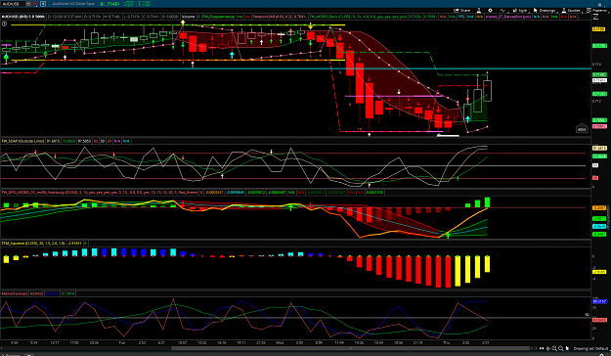Click the flask studies icon beside Share
Screen dimensions: 611x356
[x=479, y=11]
